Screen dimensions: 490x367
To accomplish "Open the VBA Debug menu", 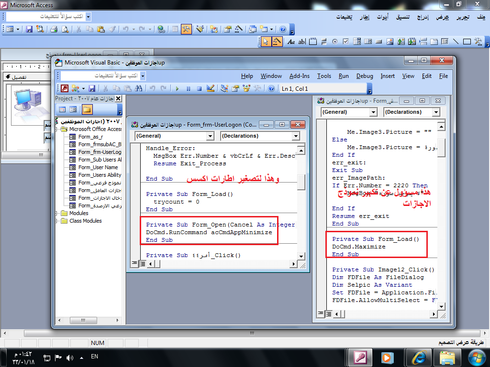I will (365, 76).
